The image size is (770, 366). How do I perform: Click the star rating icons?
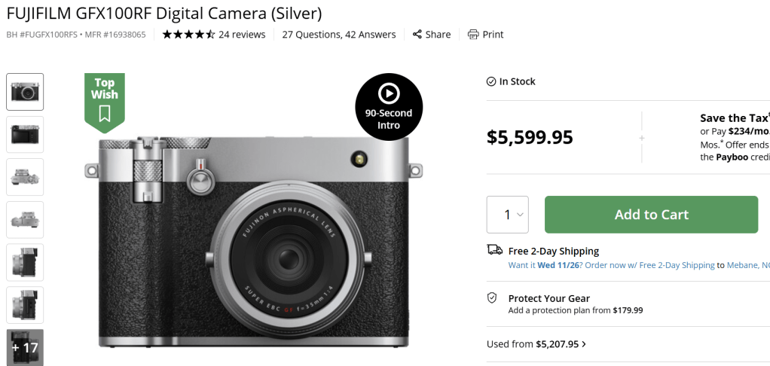tap(188, 35)
